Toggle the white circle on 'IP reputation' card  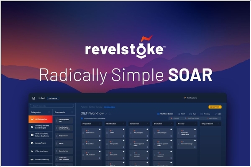pos(100,140)
